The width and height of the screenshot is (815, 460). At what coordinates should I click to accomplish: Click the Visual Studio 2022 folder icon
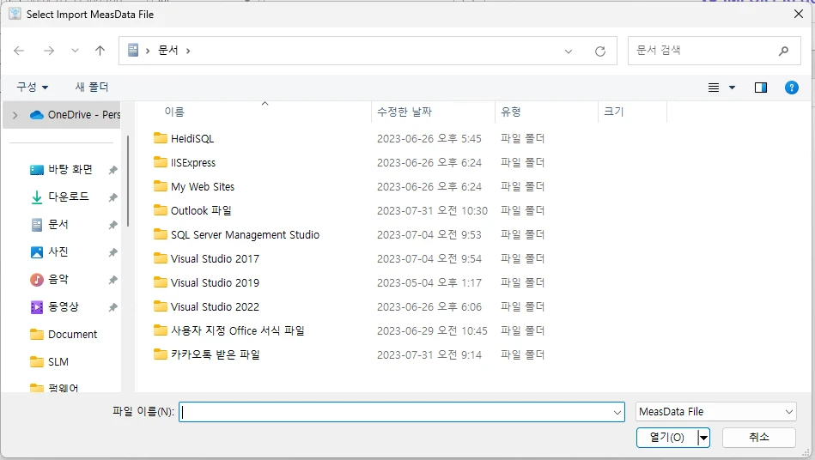pyautogui.click(x=160, y=306)
